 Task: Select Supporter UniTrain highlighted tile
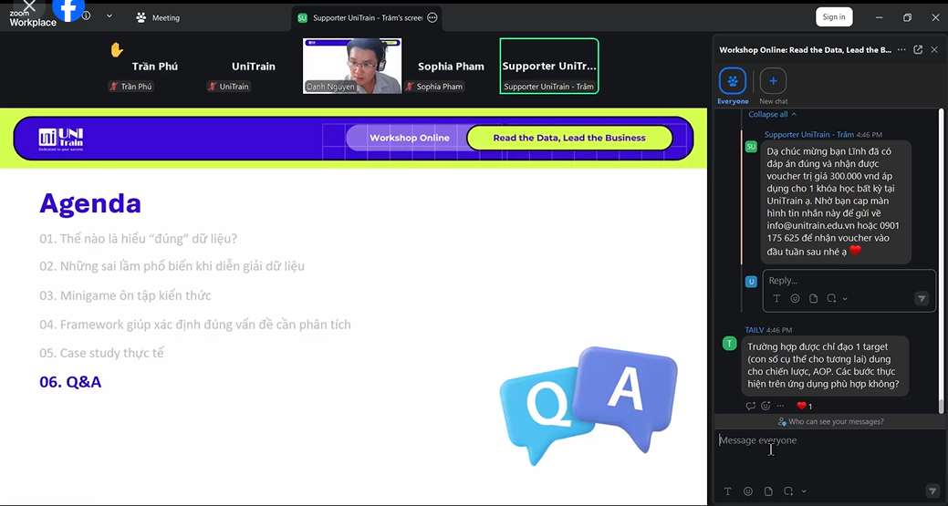tap(549, 66)
